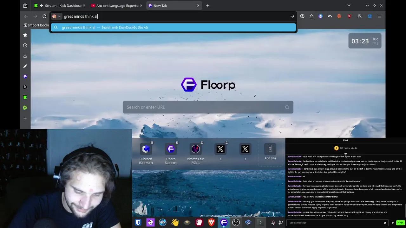Click Import bookmarks in bookmarks toolbar

(36, 25)
